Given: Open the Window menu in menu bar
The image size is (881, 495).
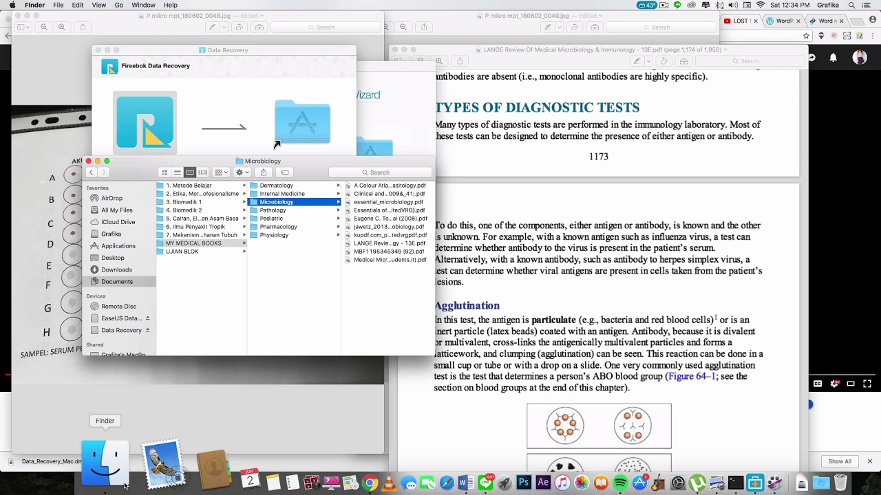Looking at the screenshot, I should (x=143, y=5).
